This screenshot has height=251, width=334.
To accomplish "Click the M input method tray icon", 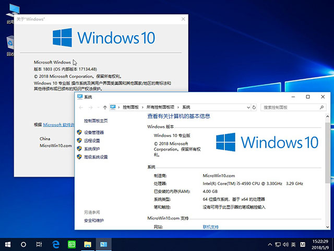I will point(303,244).
